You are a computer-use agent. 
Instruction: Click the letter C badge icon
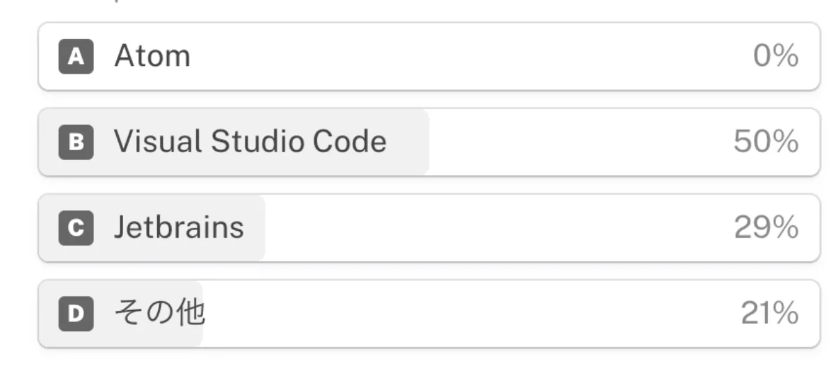[x=76, y=228]
